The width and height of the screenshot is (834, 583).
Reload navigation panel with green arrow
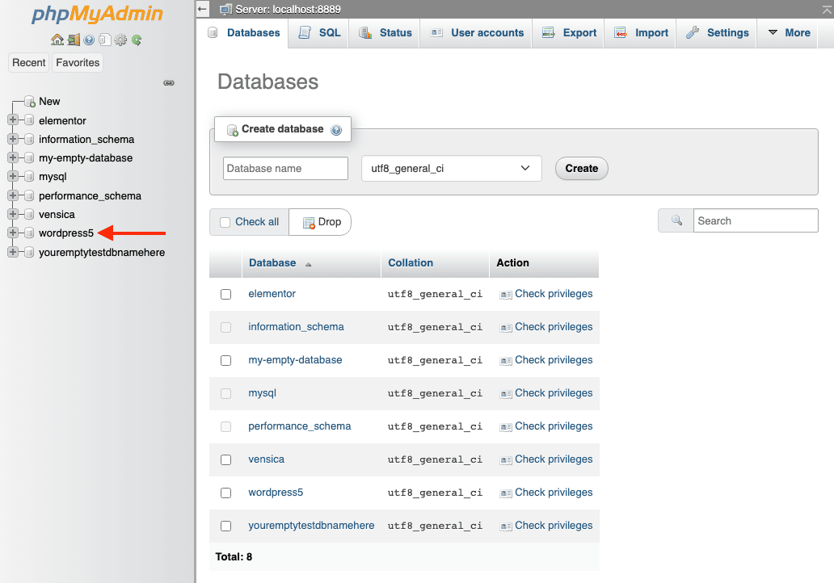click(x=136, y=40)
